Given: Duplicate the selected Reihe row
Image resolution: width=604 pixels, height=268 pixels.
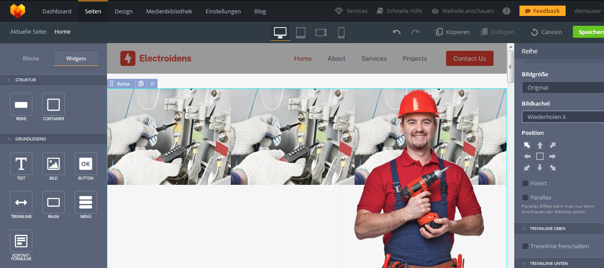Looking at the screenshot, I should (x=141, y=84).
